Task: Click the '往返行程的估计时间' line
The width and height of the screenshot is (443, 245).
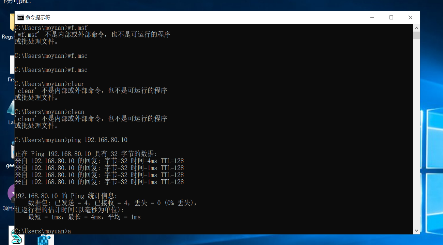Action: tap(70, 210)
